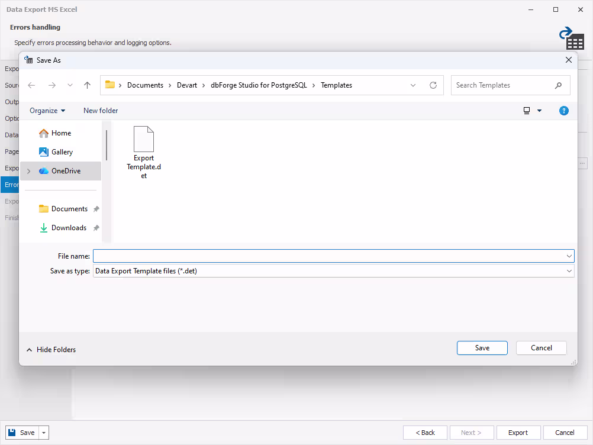This screenshot has height=445, width=593.
Task: Refresh the Templates folder view
Action: 433,85
